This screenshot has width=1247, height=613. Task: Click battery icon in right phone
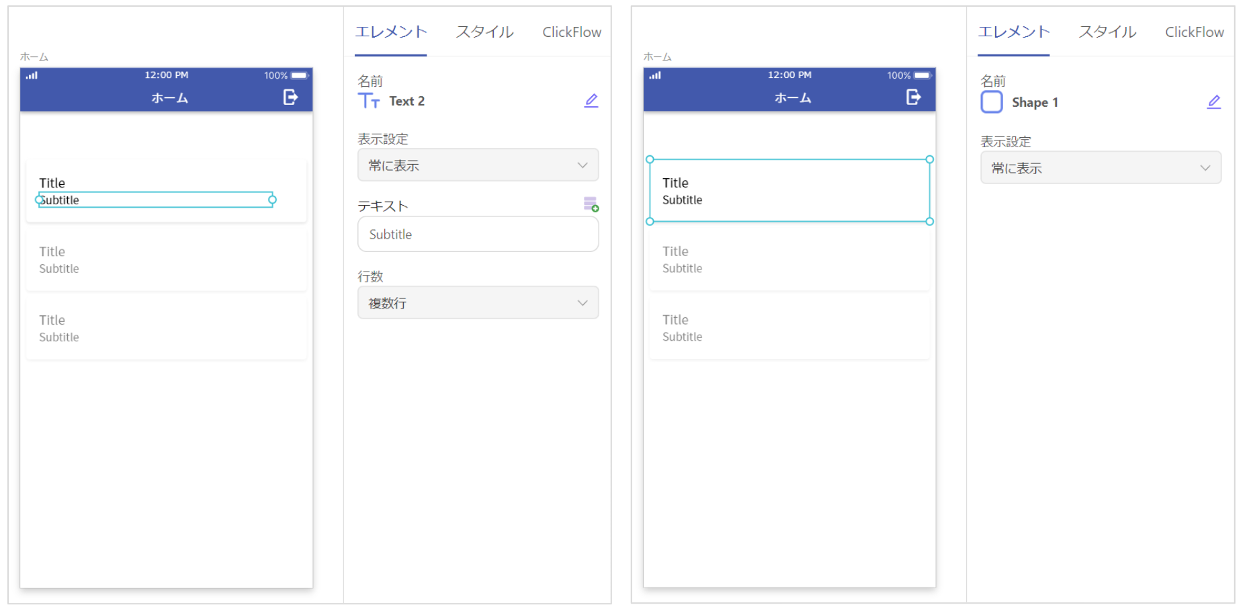click(x=923, y=75)
